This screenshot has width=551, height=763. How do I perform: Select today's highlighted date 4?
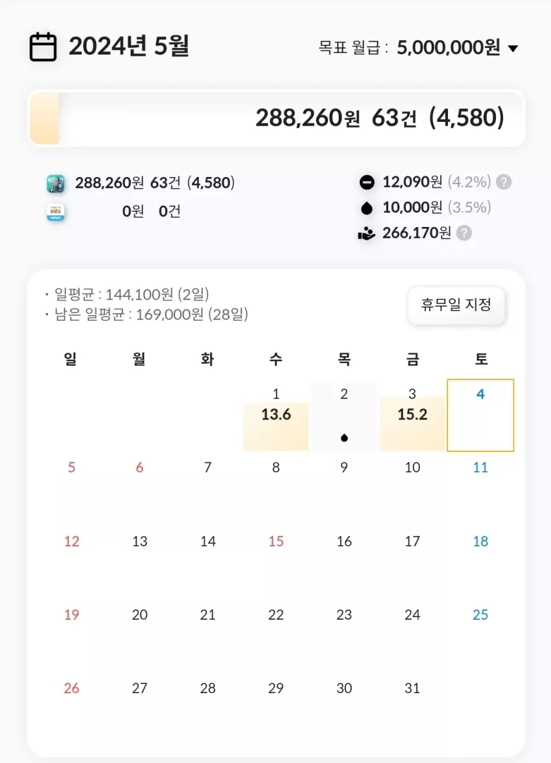[480, 416]
